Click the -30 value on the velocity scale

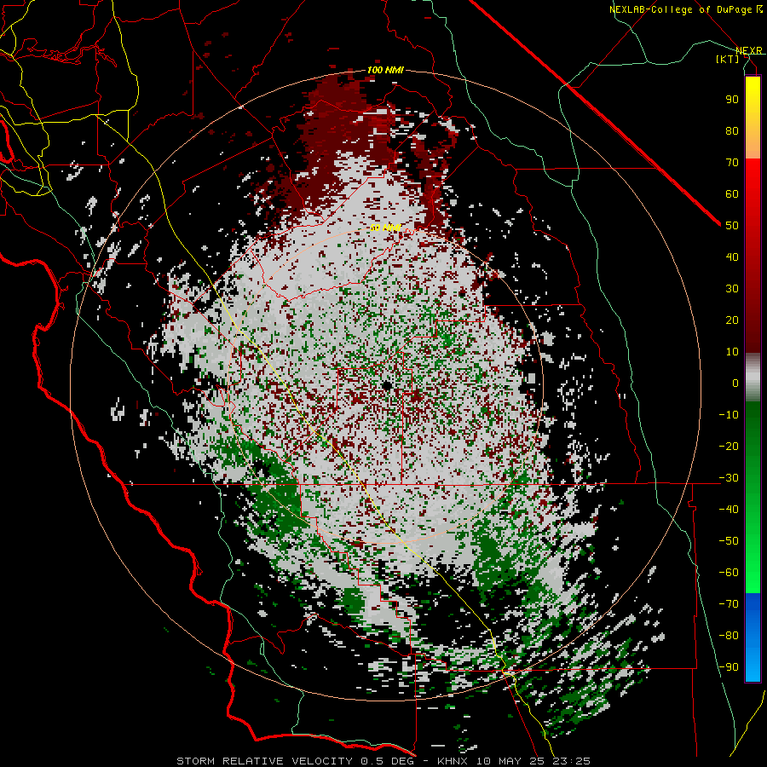point(729,478)
